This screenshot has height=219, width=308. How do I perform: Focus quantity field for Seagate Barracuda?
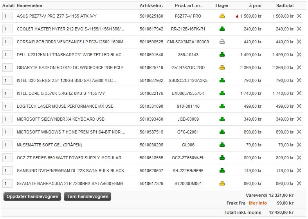(x=7, y=183)
